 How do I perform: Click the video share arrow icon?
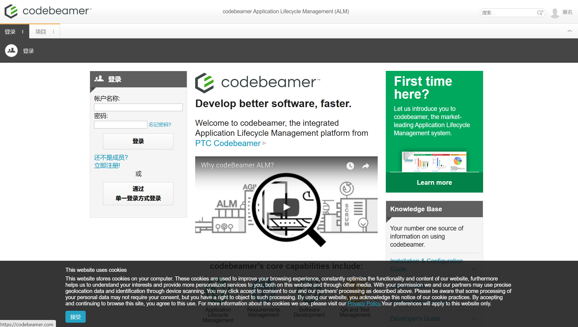(366, 166)
